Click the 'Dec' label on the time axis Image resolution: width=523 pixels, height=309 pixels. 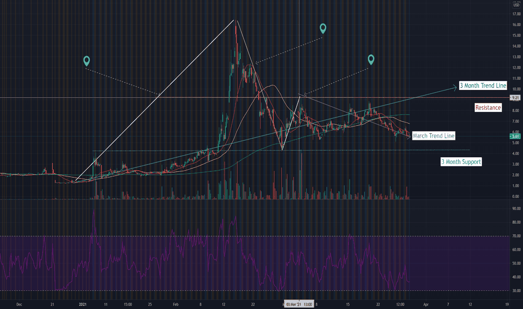19,305
